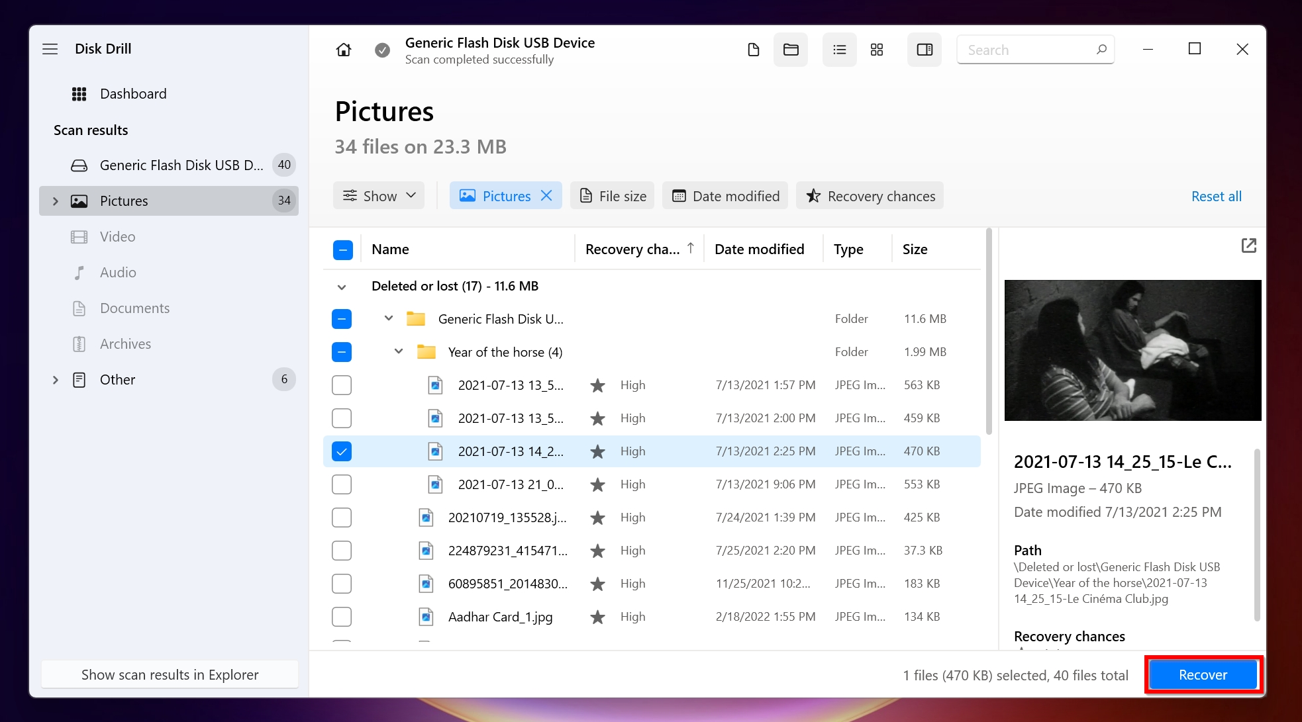Check the file modified 7/13/2021 1:57 PM

click(342, 385)
